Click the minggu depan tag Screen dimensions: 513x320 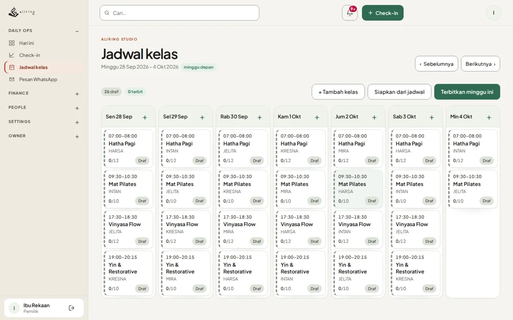(198, 67)
